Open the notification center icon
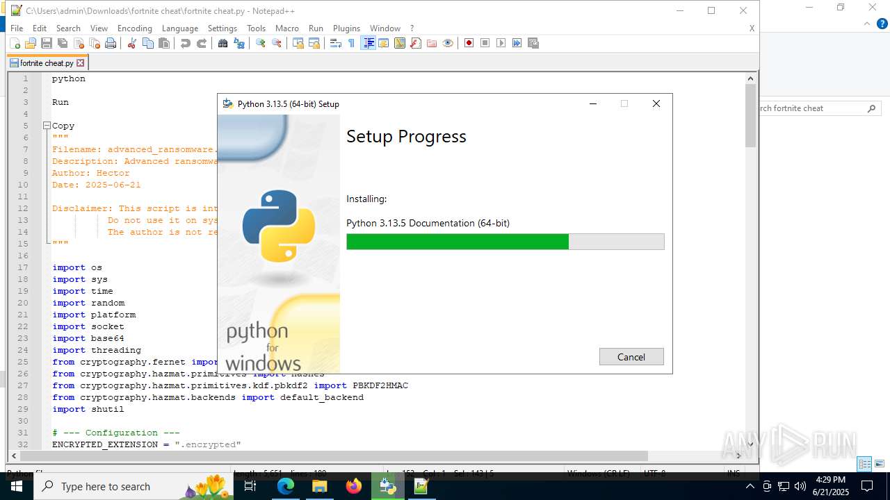Viewport: 890px width, 500px height. point(867,486)
